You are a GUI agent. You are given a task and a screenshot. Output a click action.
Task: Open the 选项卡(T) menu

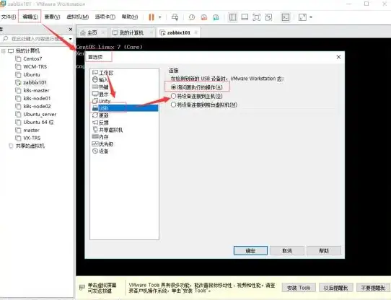105,17
